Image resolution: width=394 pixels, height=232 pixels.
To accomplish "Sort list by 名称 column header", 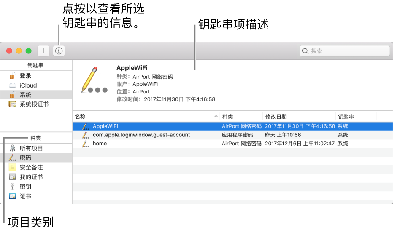I will pos(146,117).
